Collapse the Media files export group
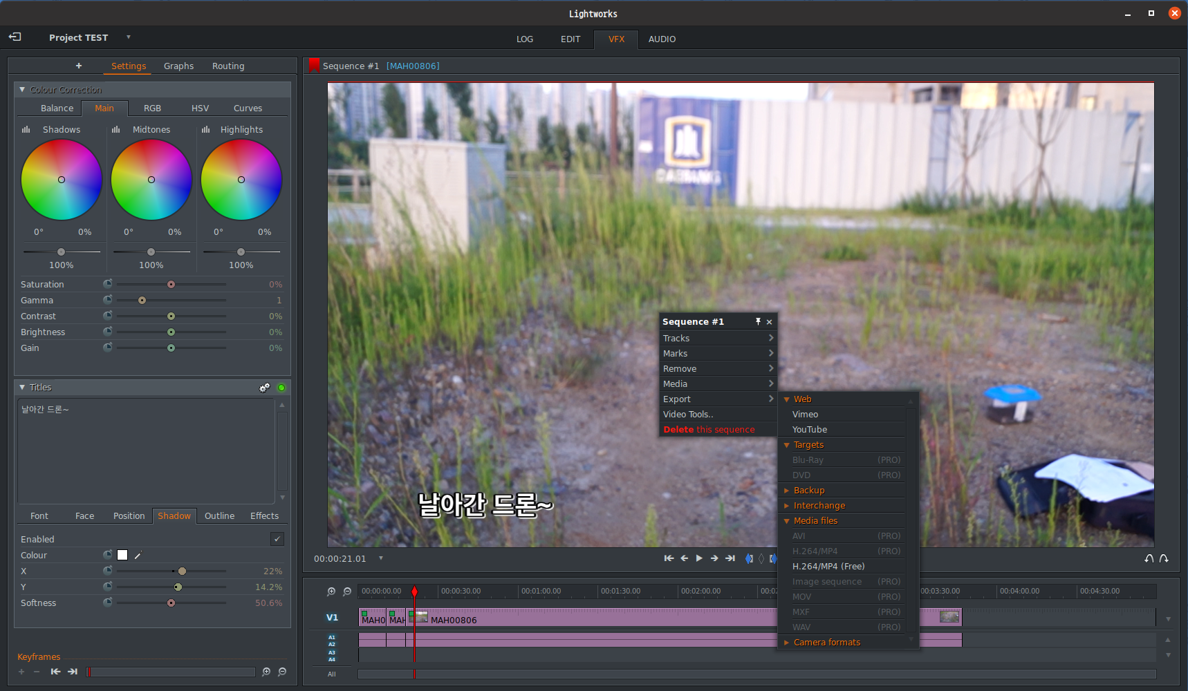Screen dimensions: 1188x691 pyautogui.click(x=786, y=521)
